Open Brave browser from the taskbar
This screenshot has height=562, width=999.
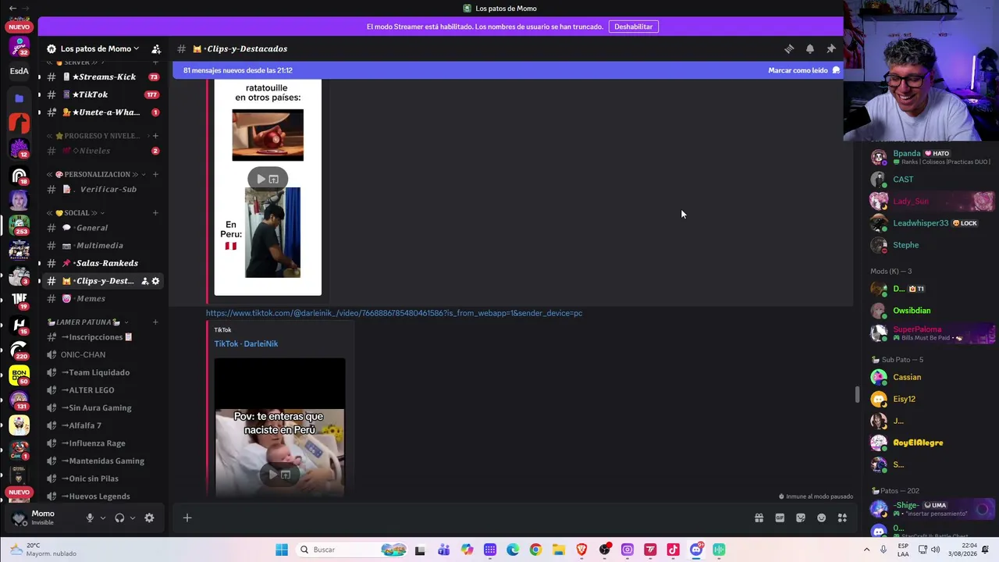tap(581, 550)
